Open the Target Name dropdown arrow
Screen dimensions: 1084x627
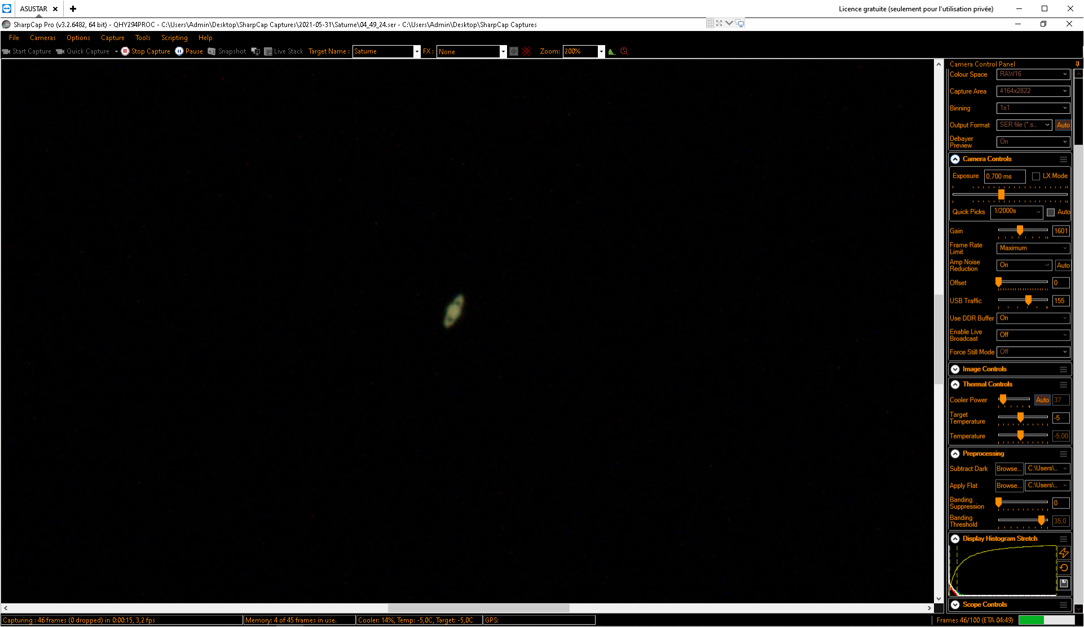[x=417, y=51]
